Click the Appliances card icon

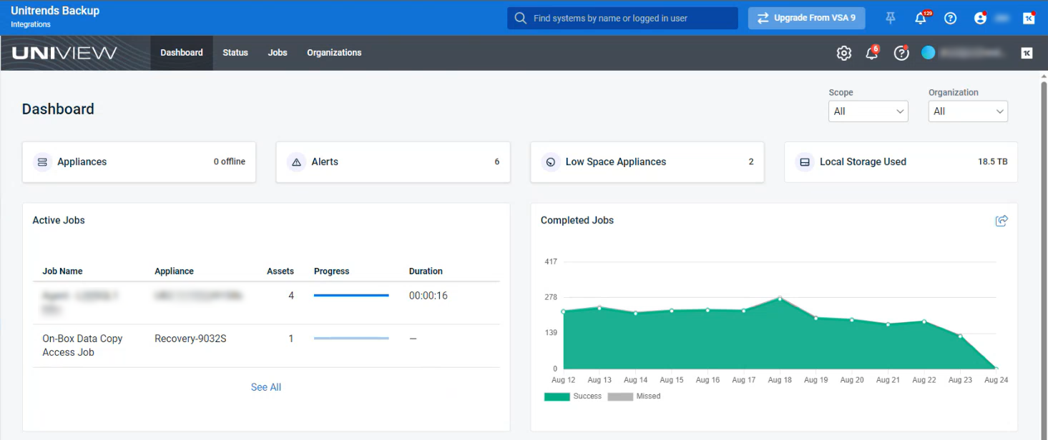42,162
